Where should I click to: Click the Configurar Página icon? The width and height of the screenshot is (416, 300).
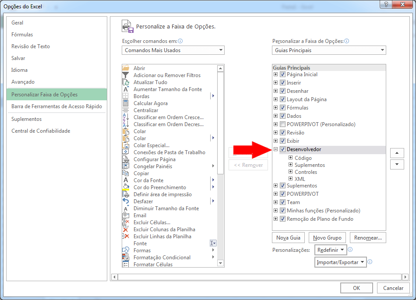126,159
